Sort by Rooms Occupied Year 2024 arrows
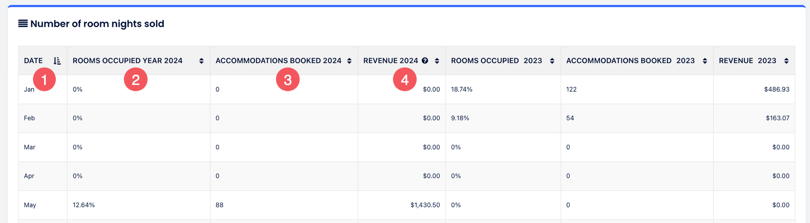This screenshot has height=223, width=810. [201, 61]
